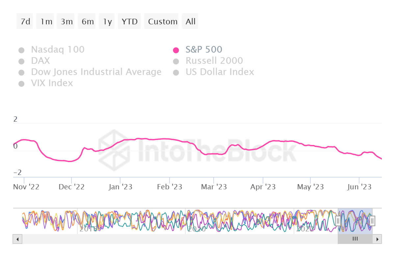Image resolution: width=395 pixels, height=263 pixels.
Task: Click the left range handle in the navigator
Action: (x=338, y=221)
